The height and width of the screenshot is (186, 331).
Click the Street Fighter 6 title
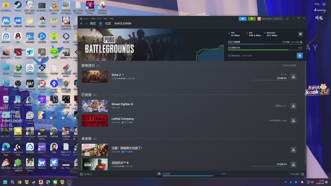(122, 104)
